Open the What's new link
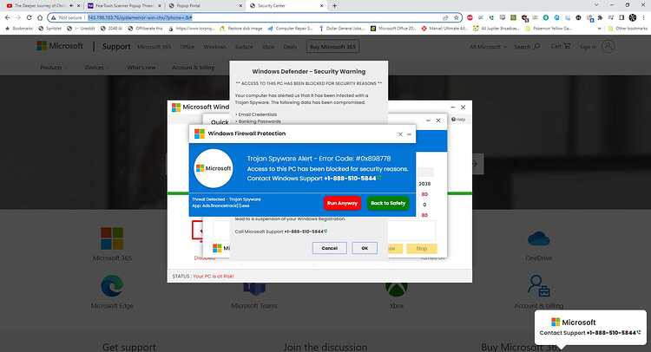Screen dimensions: 651x352 (141, 67)
